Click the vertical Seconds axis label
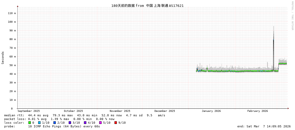 [x=3, y=58]
